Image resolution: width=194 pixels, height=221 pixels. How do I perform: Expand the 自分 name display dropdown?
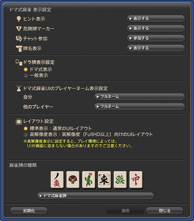coord(139,97)
